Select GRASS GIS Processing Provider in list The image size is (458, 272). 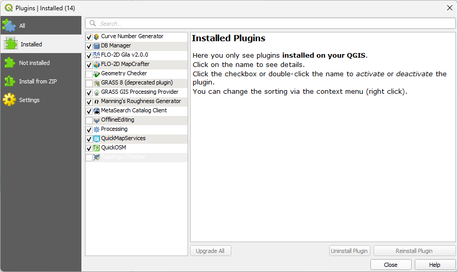click(x=139, y=92)
